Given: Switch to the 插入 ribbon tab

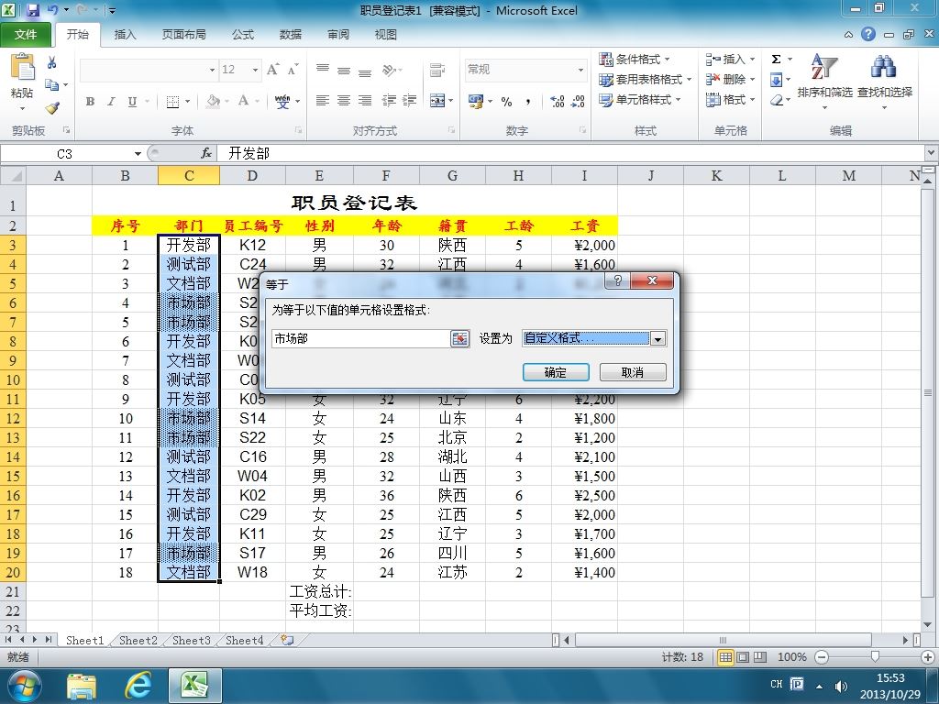Looking at the screenshot, I should coord(125,35).
